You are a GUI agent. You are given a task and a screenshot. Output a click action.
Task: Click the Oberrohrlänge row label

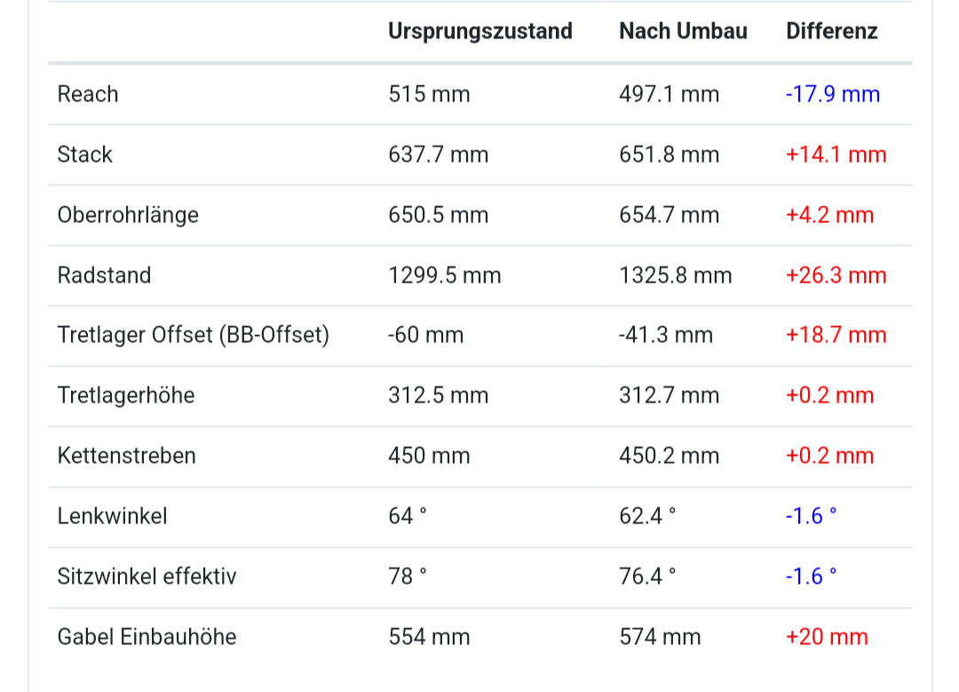128,215
